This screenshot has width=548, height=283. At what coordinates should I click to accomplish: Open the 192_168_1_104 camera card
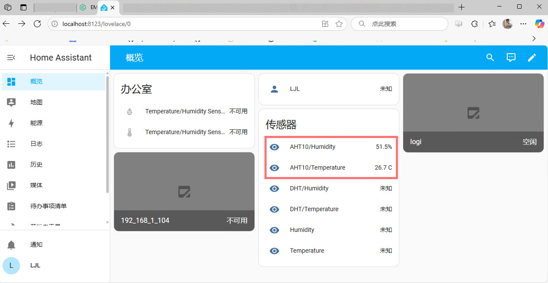tap(184, 191)
